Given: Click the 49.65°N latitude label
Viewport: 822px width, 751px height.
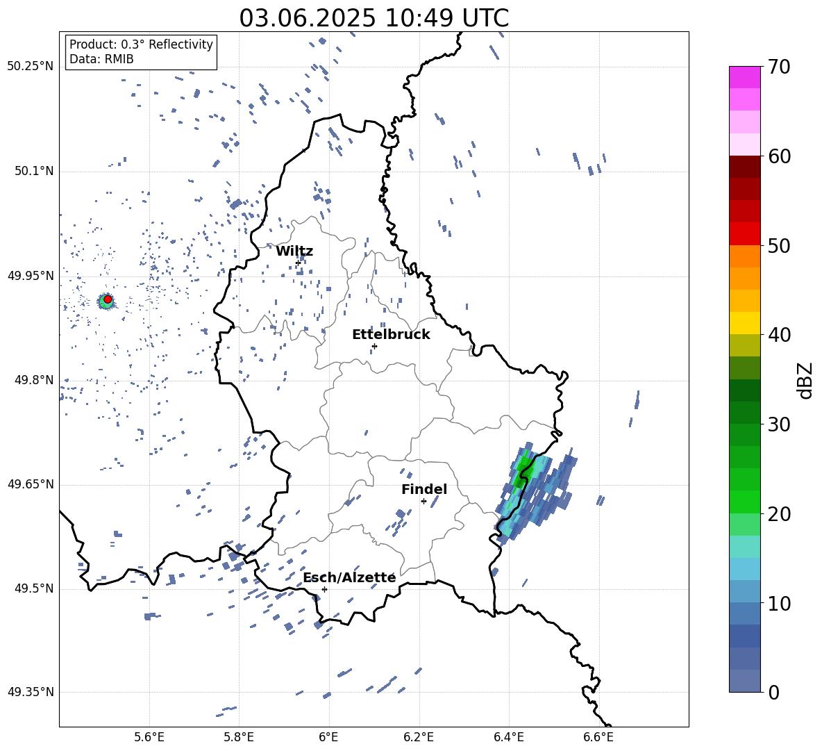Looking at the screenshot, I should point(31,484).
